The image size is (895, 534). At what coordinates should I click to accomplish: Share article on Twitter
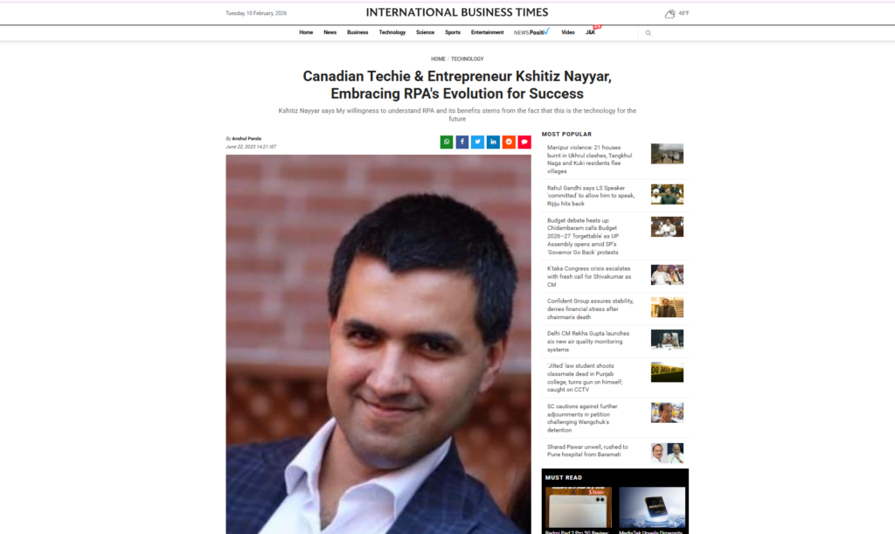tap(478, 142)
